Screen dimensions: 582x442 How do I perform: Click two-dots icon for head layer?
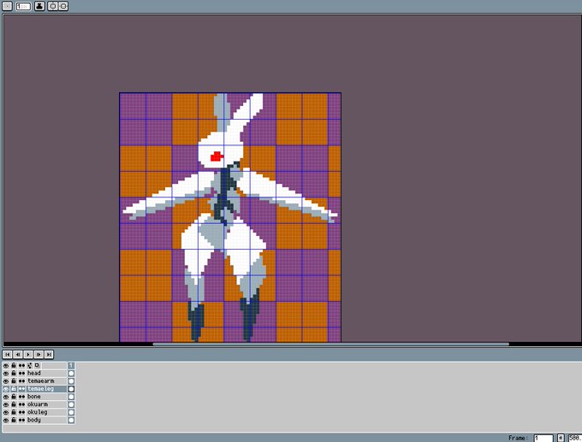tap(21, 374)
